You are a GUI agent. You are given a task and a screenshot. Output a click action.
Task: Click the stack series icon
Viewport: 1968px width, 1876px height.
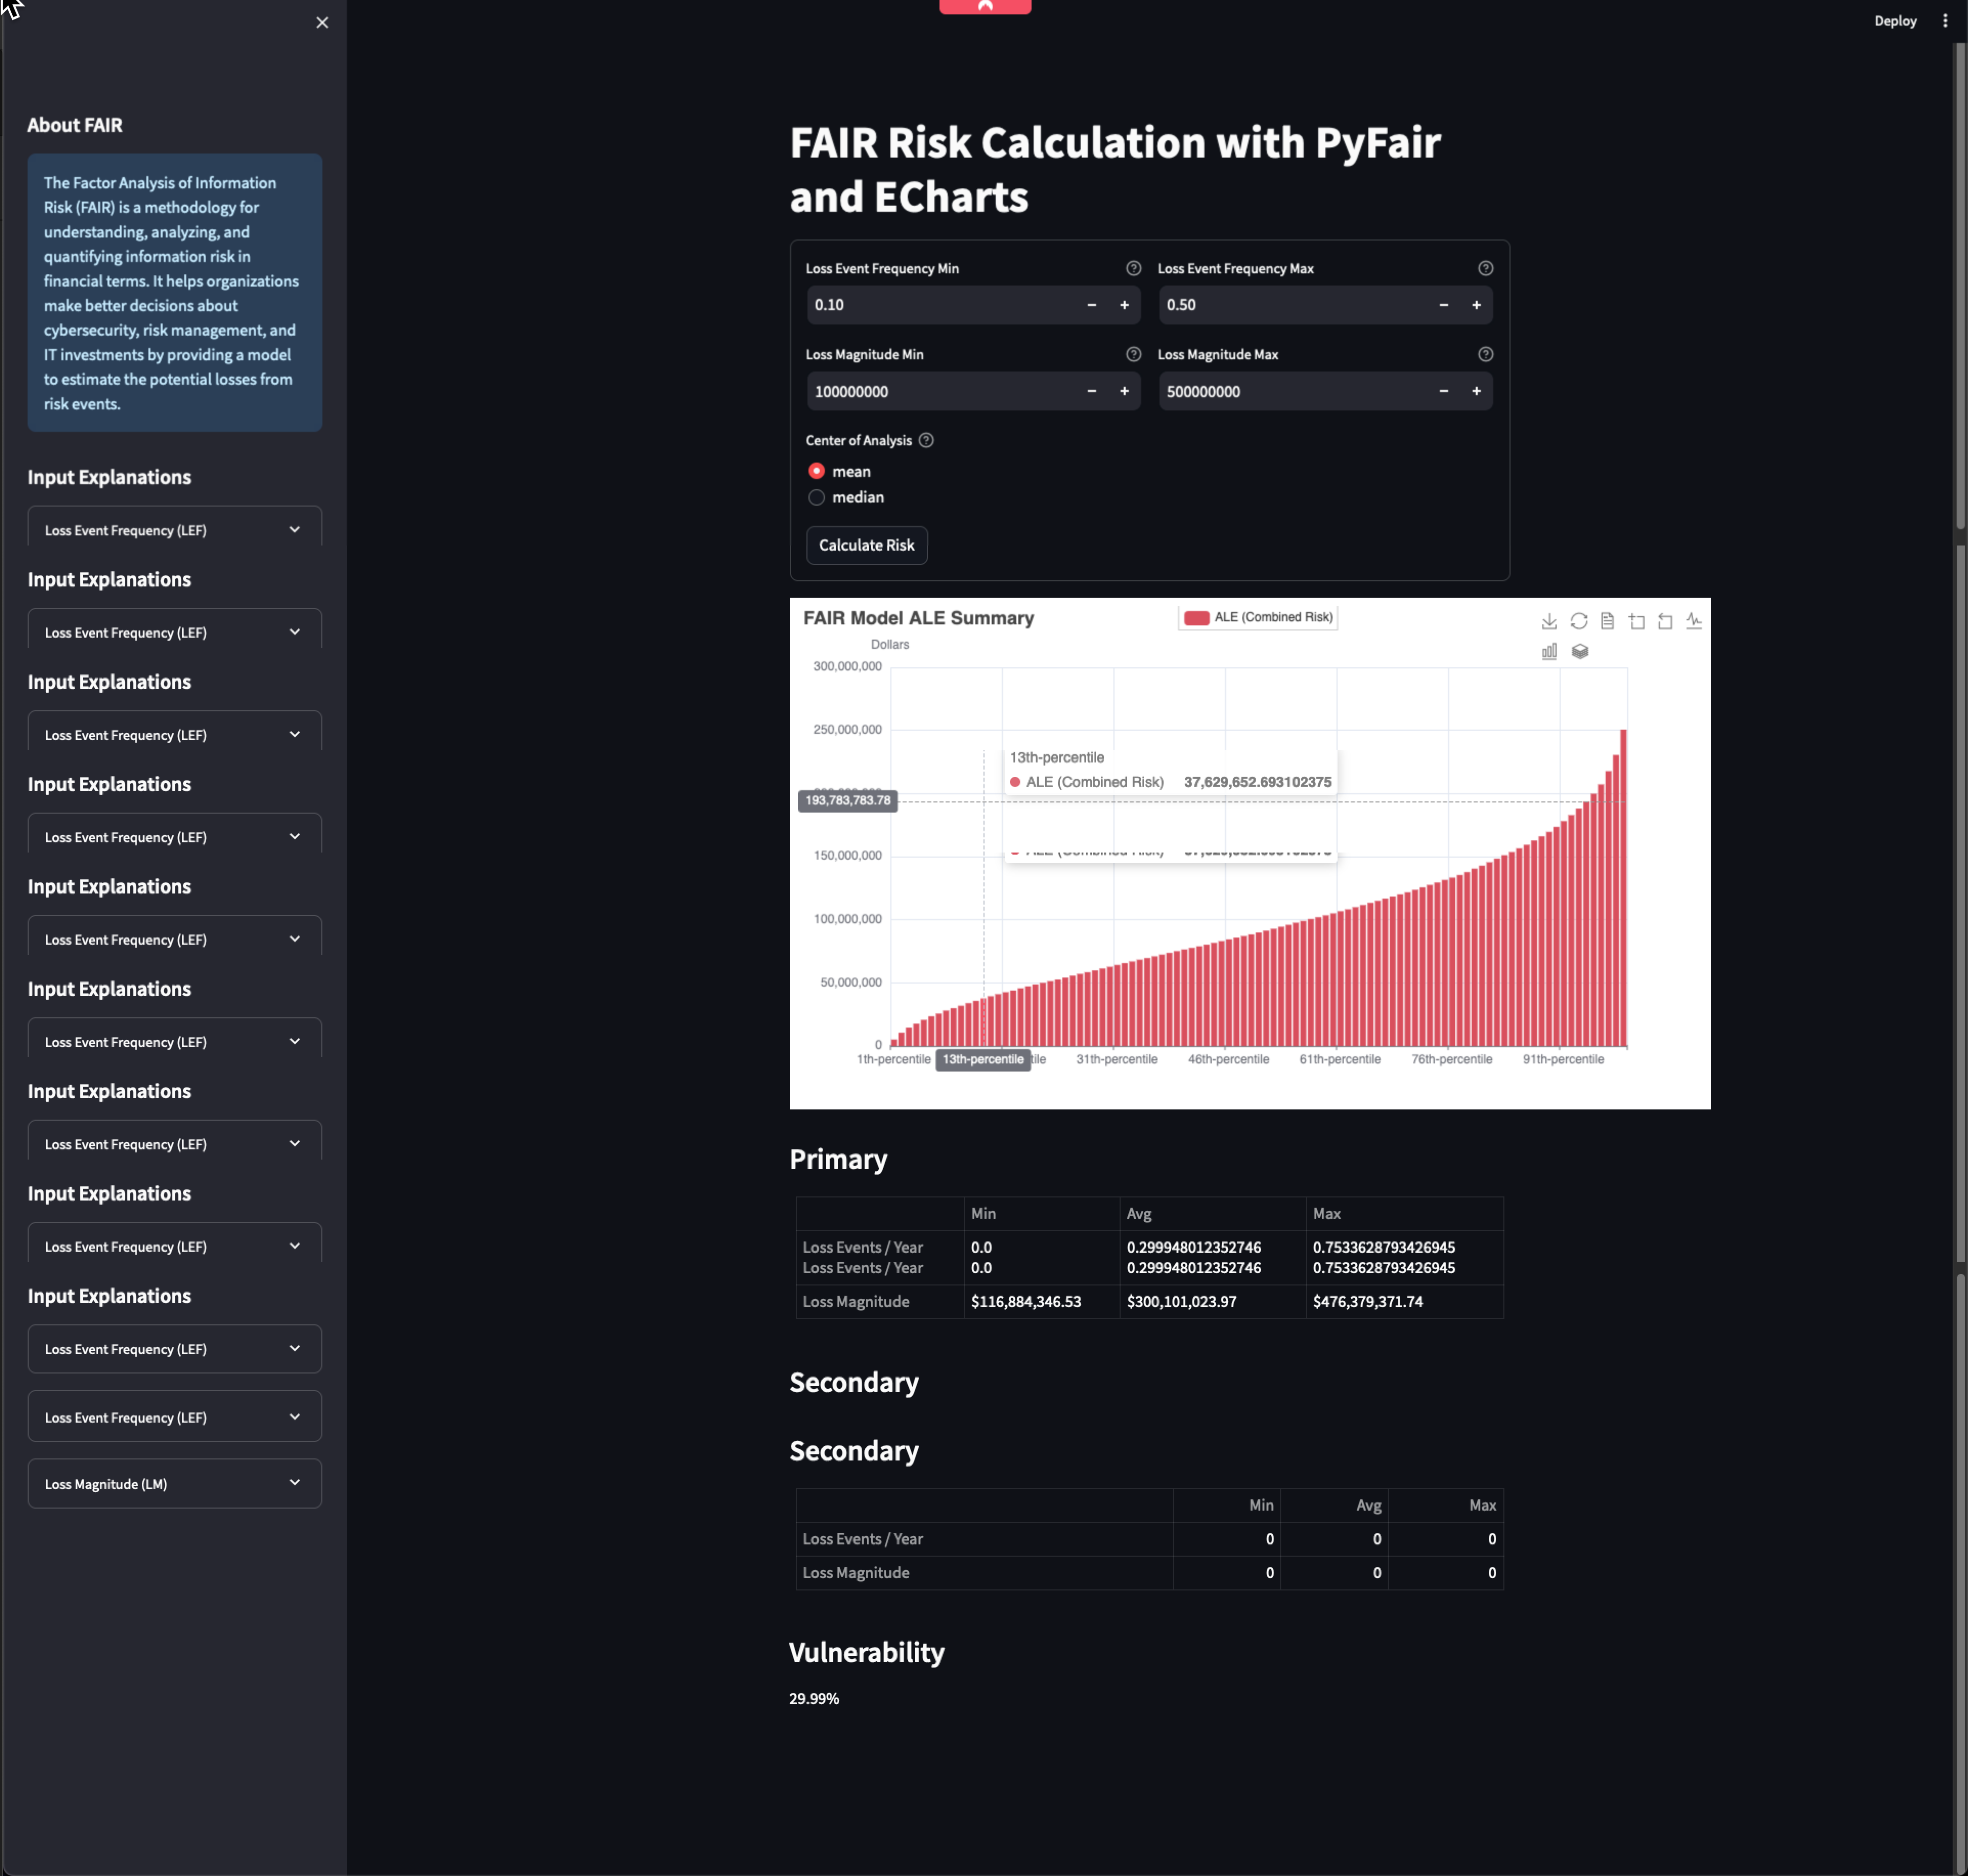pos(1579,651)
